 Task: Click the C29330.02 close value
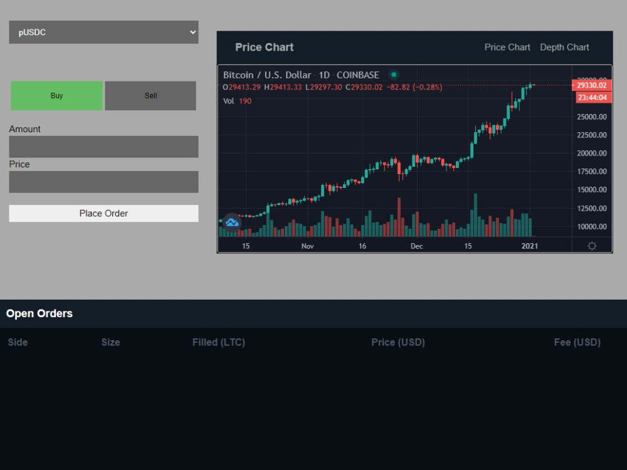[364, 87]
